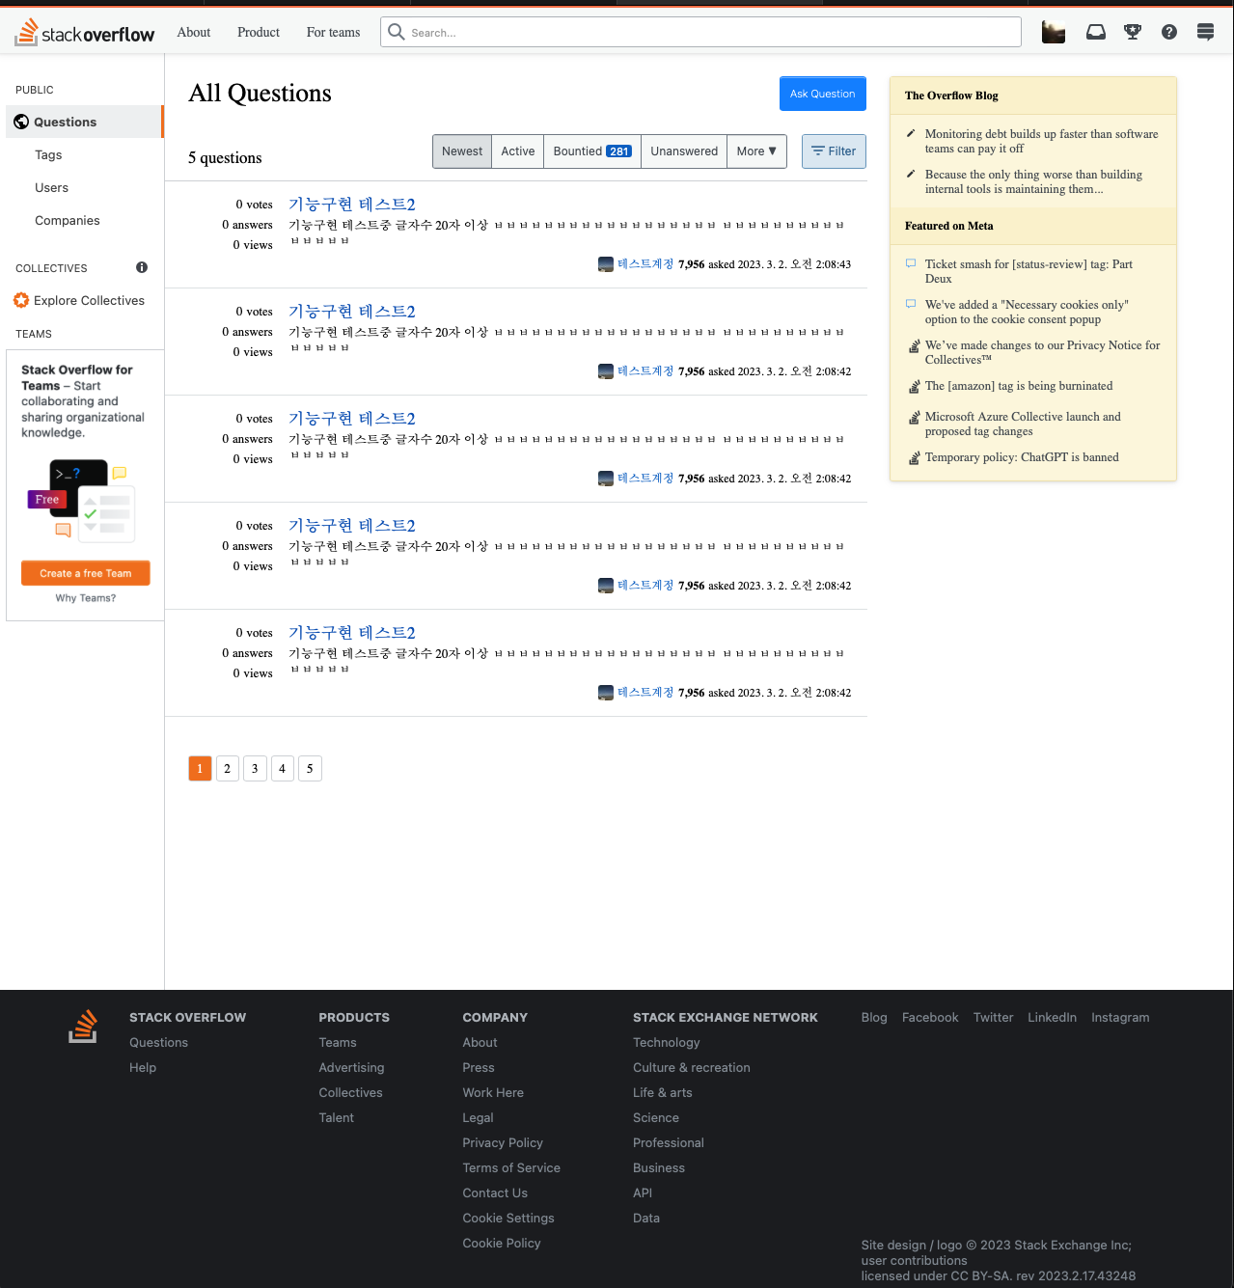Click Create a free Team button

pyautogui.click(x=86, y=573)
